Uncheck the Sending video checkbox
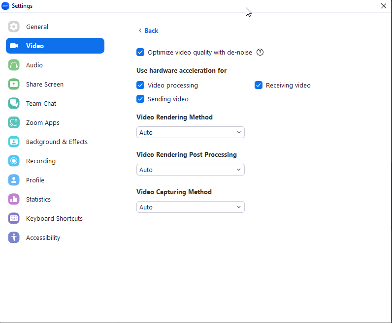 coord(140,99)
